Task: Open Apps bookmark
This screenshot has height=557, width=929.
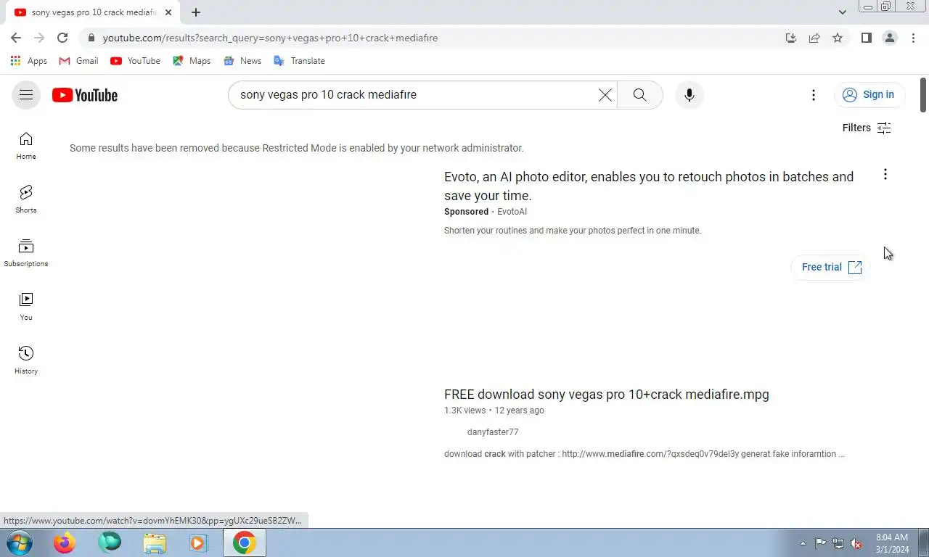Action: [x=29, y=61]
